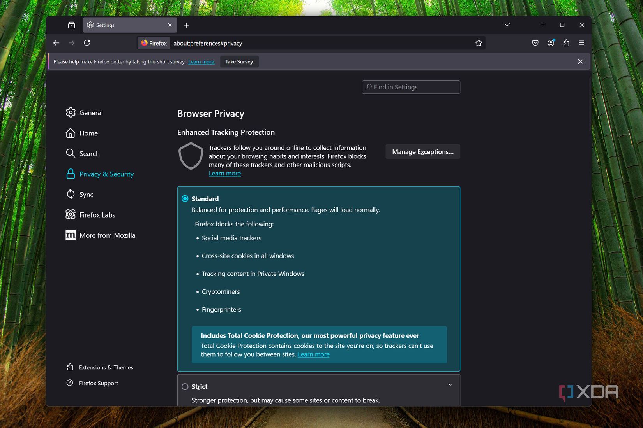643x428 pixels.
Task: Open the Pocket save icon
Action: tap(535, 43)
